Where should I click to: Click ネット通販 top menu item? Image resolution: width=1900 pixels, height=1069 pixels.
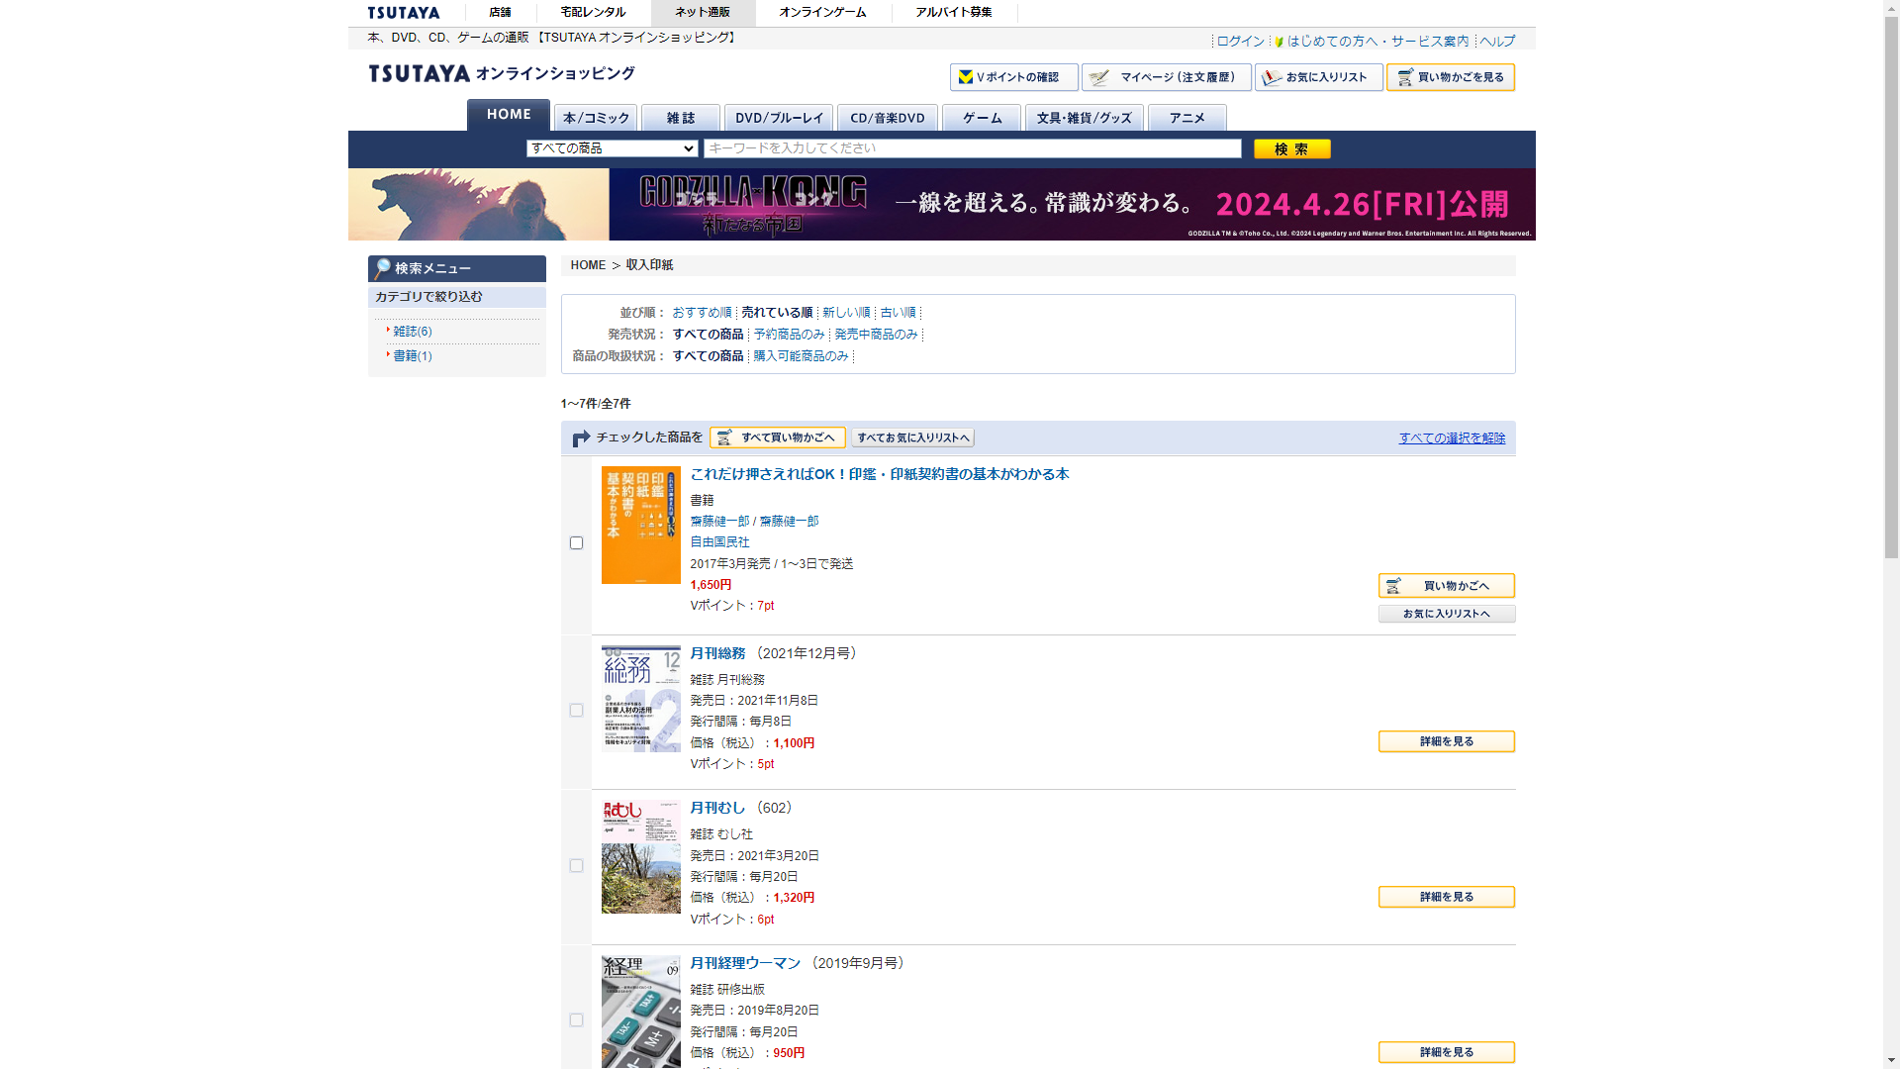703,13
